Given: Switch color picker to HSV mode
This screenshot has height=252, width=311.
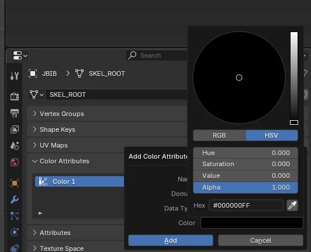Looking at the screenshot, I should (271, 135).
